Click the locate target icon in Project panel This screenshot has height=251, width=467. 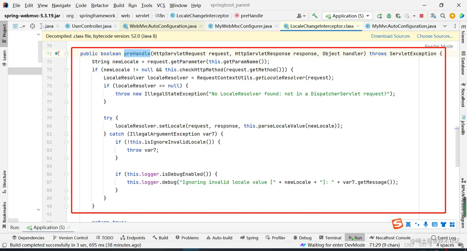pos(32,26)
